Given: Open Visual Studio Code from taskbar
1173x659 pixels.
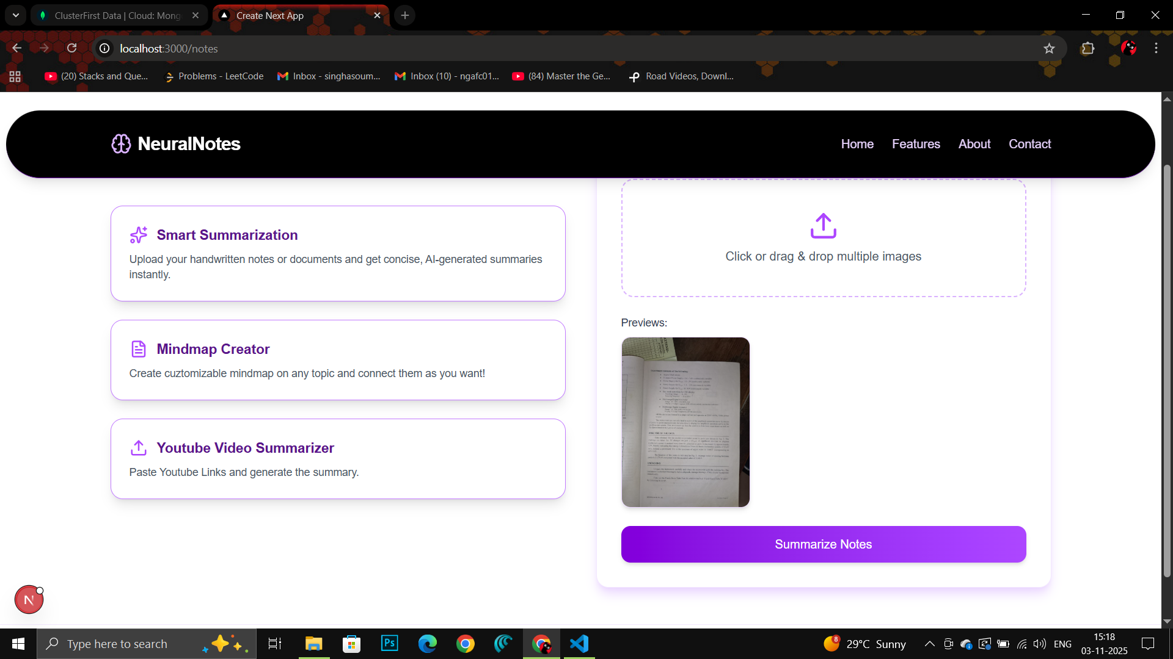Looking at the screenshot, I should pyautogui.click(x=579, y=644).
